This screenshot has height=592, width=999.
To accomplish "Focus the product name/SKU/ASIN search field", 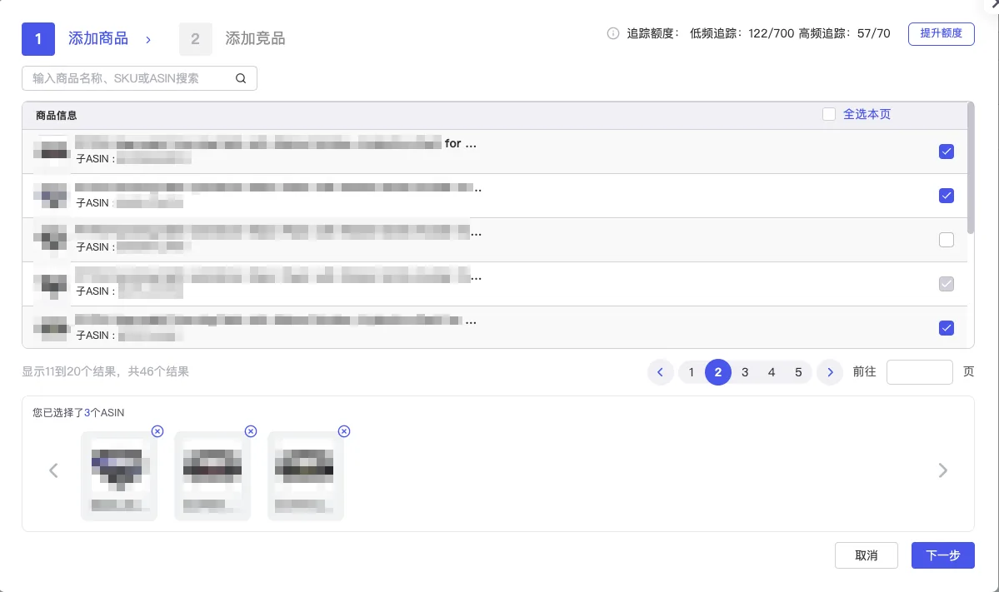I will tap(139, 78).
